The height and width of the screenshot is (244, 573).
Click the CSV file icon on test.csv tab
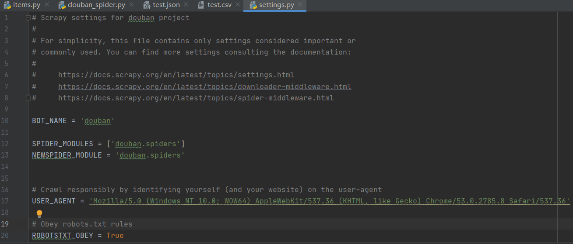(x=201, y=5)
